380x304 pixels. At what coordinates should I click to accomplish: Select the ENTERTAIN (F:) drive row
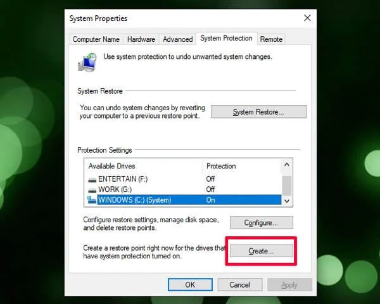coord(184,179)
